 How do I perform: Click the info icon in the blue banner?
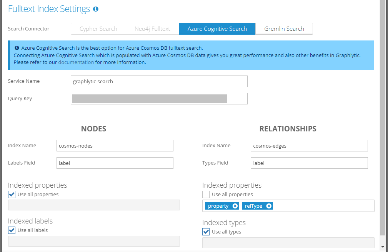pos(17,48)
